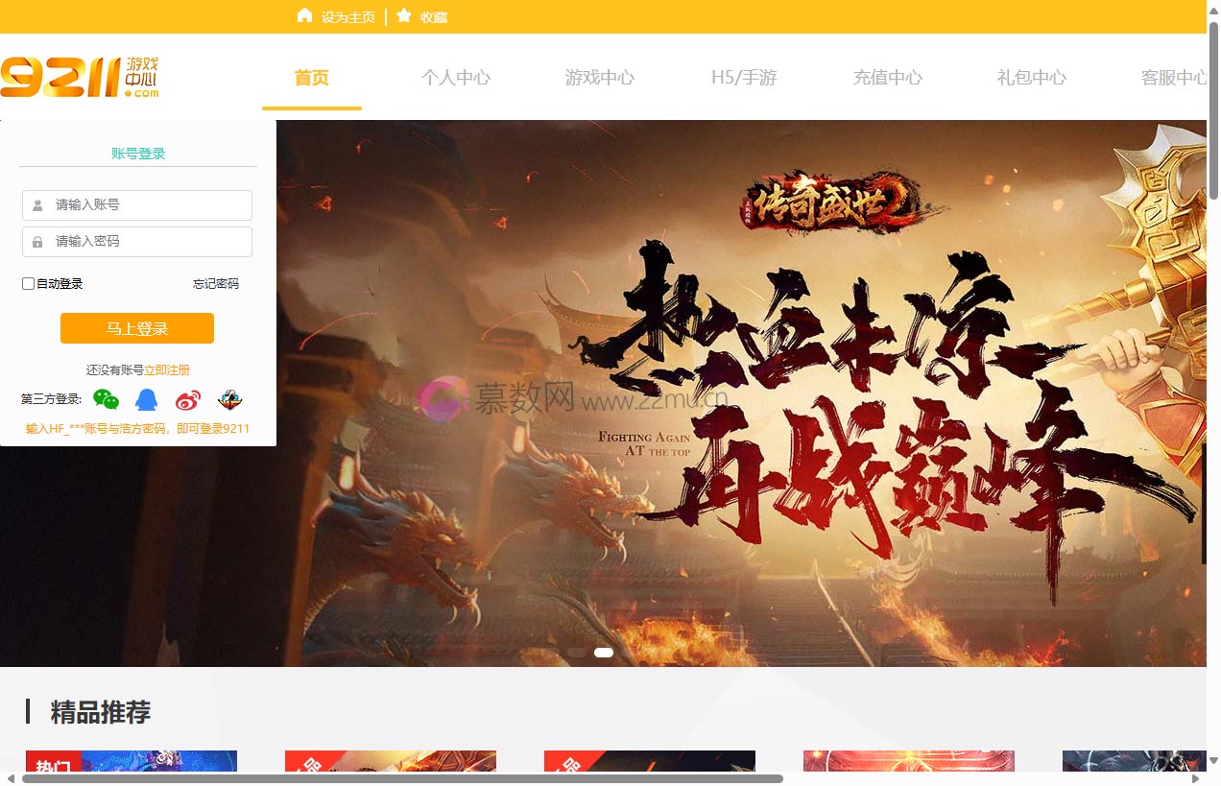
Task: Click the 9211 游戏中心 logo
Action: click(80, 77)
